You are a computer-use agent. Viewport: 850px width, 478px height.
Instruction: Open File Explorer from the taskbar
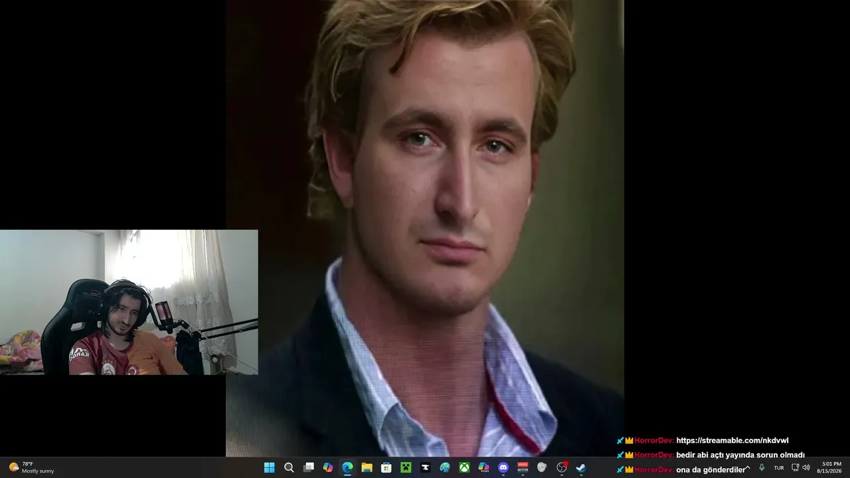click(367, 467)
